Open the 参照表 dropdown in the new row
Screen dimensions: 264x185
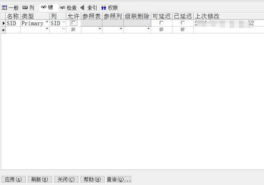point(100,29)
